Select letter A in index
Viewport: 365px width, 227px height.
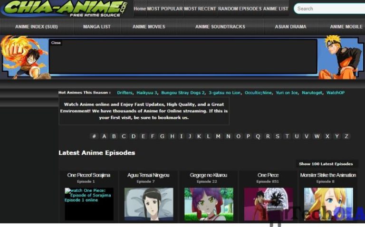pos(104,136)
